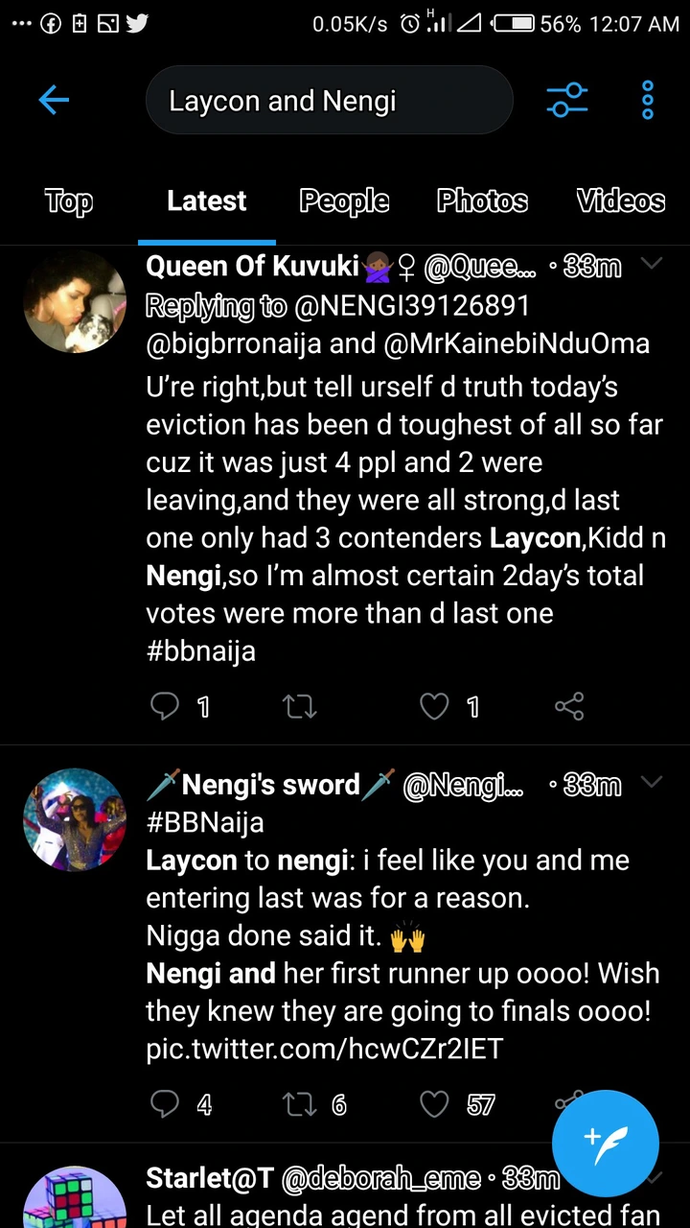690x1228 pixels.
Task: Share Queen Of Kuvuki's tweet
Action: (x=569, y=707)
